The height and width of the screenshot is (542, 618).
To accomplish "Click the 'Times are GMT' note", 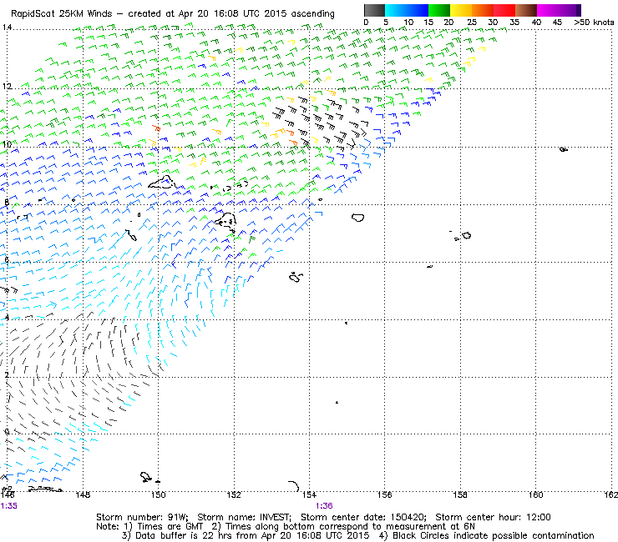I will pos(170,527).
